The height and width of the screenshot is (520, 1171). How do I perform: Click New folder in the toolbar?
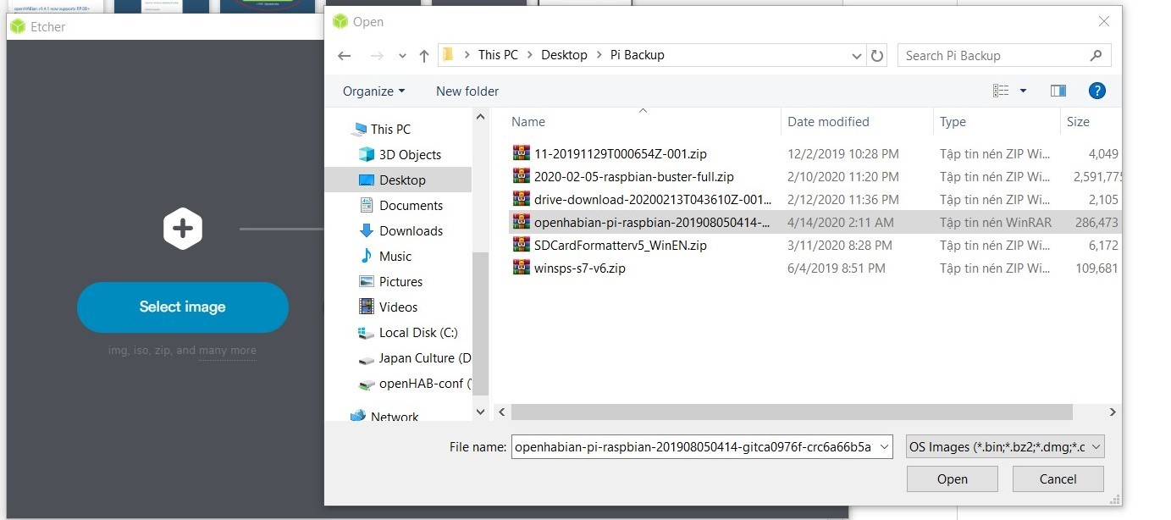(x=467, y=91)
